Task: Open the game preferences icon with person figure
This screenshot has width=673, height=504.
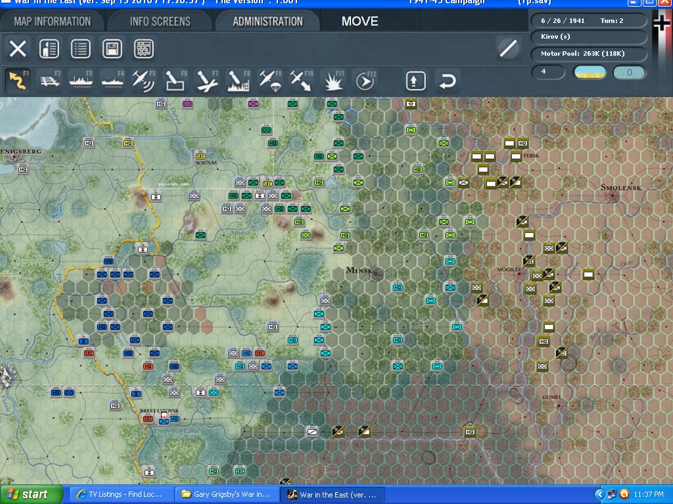Action: [x=49, y=49]
